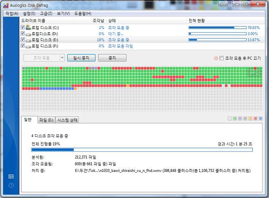Click the drive icon for 로컬 디스크 (F:)
This screenshot has width=269, height=198.
(x=28, y=47)
